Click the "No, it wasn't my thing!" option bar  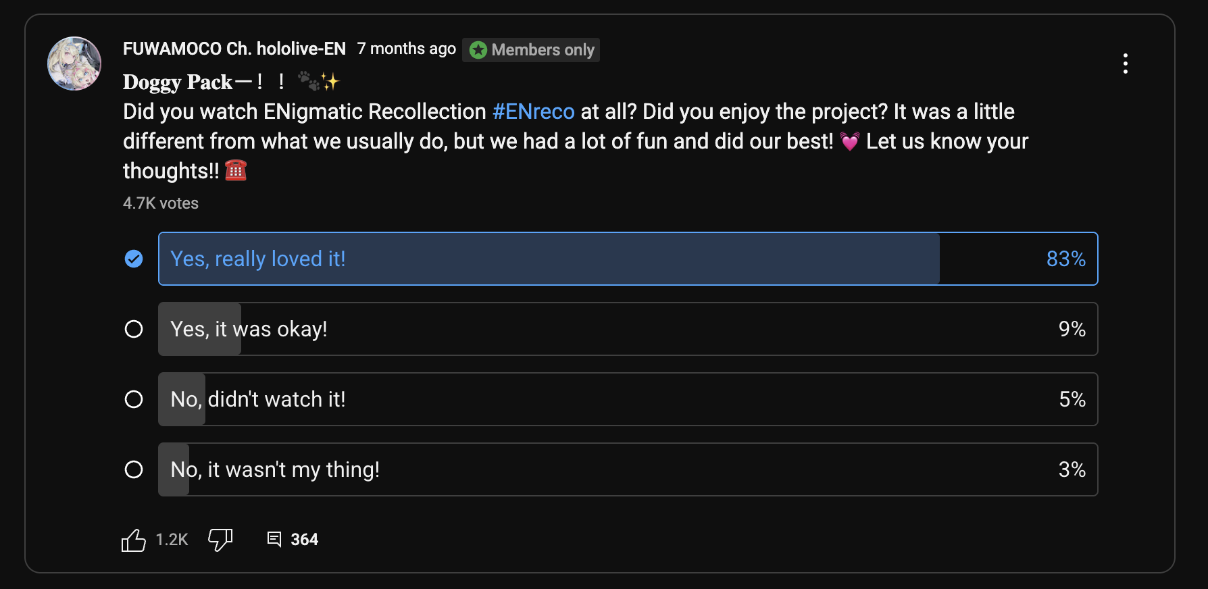click(628, 469)
